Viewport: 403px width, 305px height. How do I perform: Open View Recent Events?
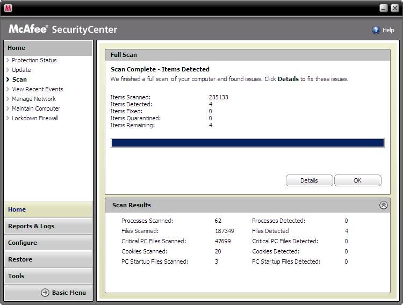38,89
